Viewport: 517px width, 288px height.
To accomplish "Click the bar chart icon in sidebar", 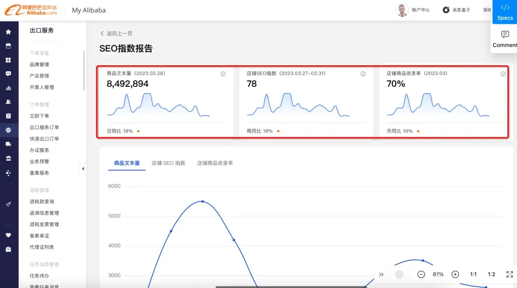I will 8,88.
